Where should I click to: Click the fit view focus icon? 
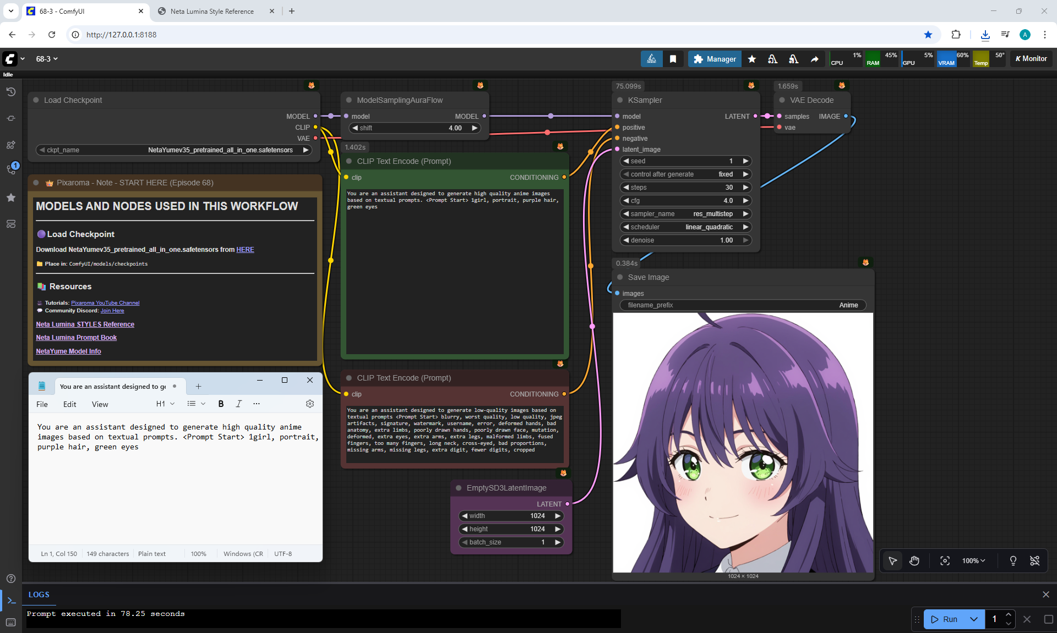point(945,560)
